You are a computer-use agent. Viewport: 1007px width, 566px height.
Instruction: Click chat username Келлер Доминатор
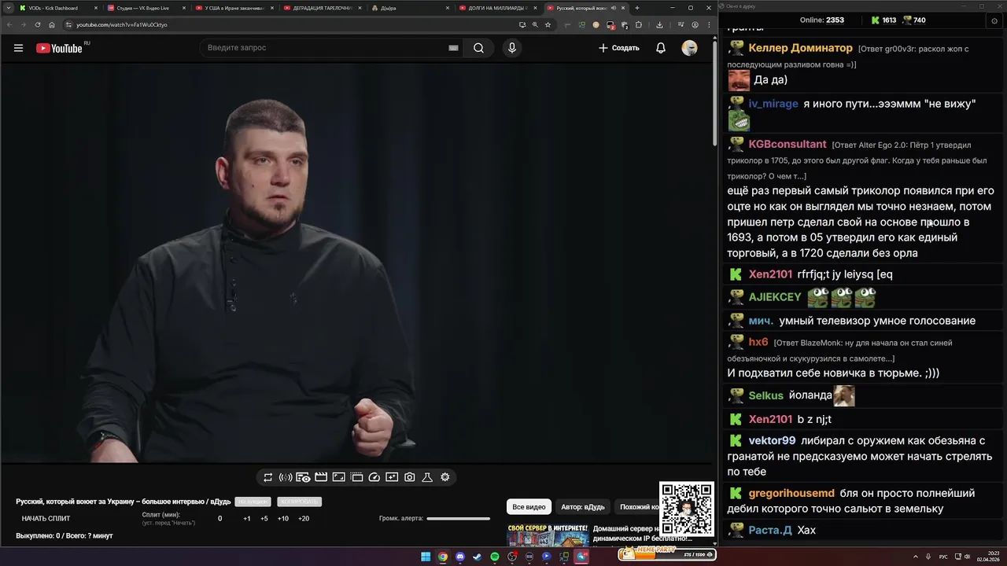[x=800, y=48]
